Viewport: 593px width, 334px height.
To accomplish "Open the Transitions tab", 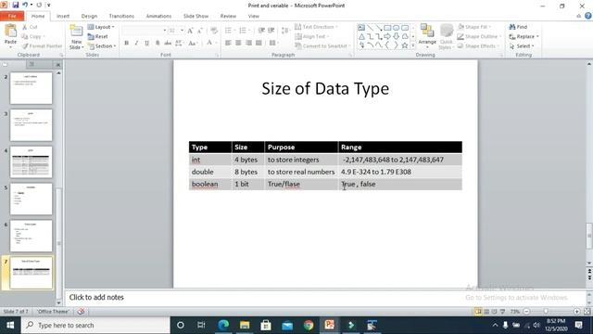I will 121,16.
